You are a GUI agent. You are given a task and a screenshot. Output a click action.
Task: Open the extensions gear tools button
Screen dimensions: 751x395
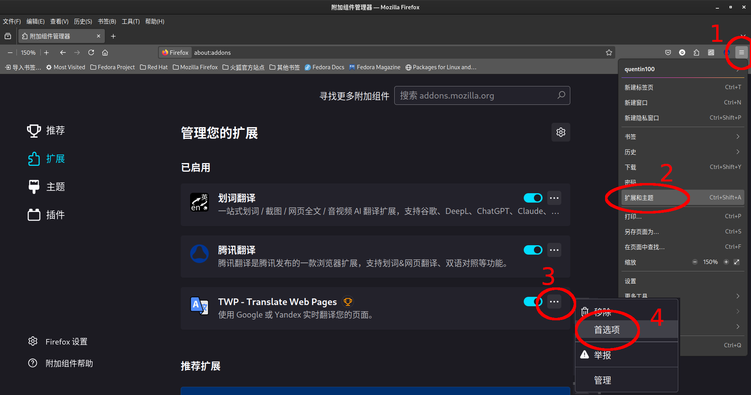561,132
